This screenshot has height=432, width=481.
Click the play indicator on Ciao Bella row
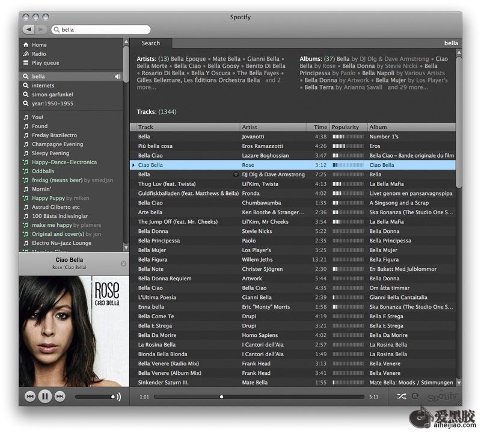(x=133, y=165)
